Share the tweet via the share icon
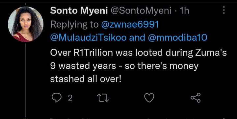 (196, 98)
